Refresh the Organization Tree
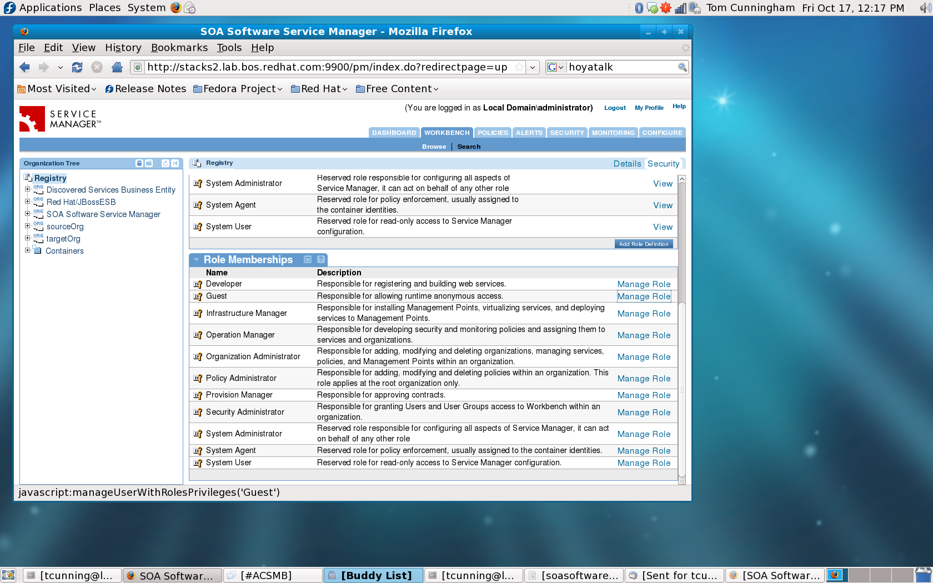The image size is (933, 583). coord(165,163)
